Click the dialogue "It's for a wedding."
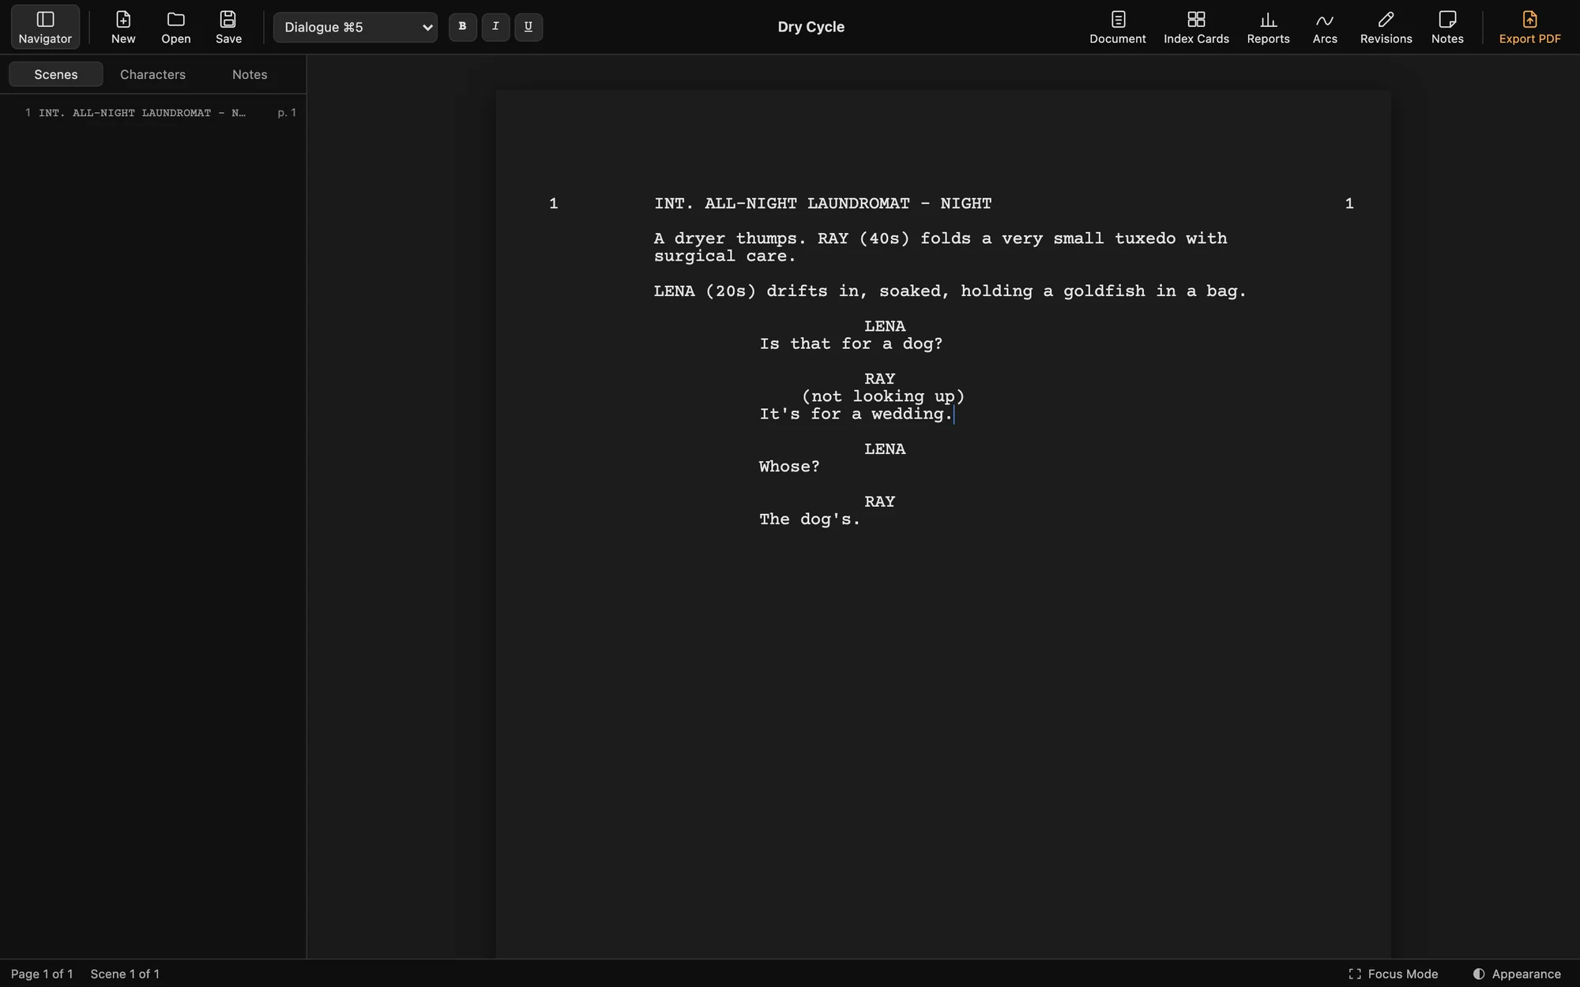The width and height of the screenshot is (1580, 987). pyautogui.click(x=856, y=415)
